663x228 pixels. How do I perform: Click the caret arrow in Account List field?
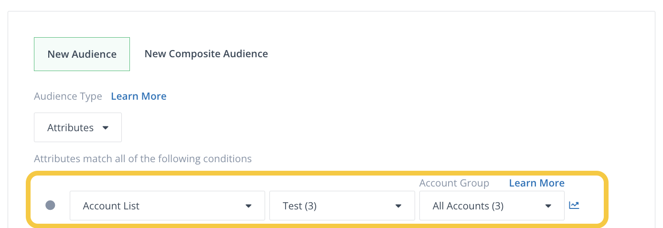coord(248,206)
